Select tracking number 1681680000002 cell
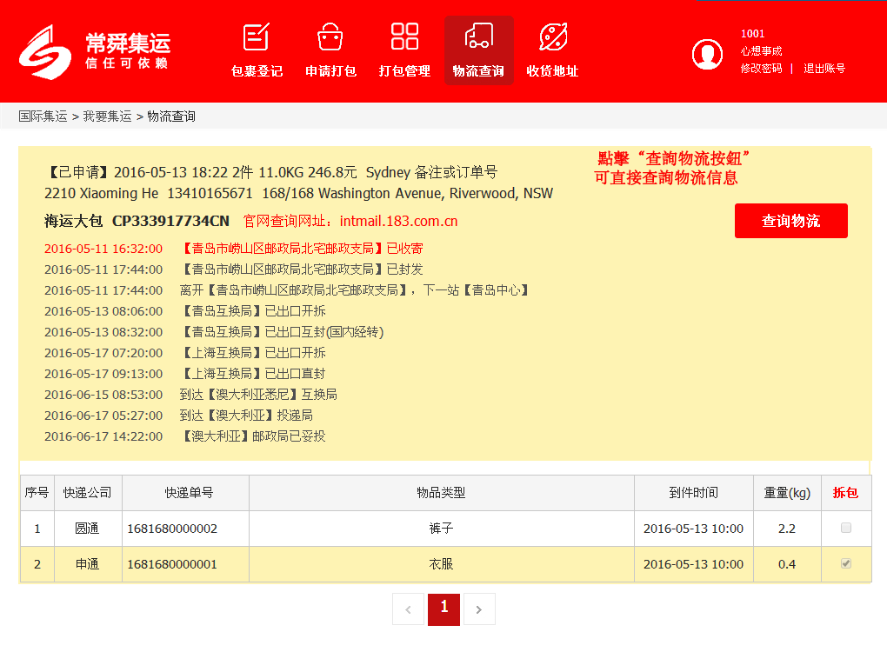Screen dimensions: 887x652 pyautogui.click(x=172, y=529)
